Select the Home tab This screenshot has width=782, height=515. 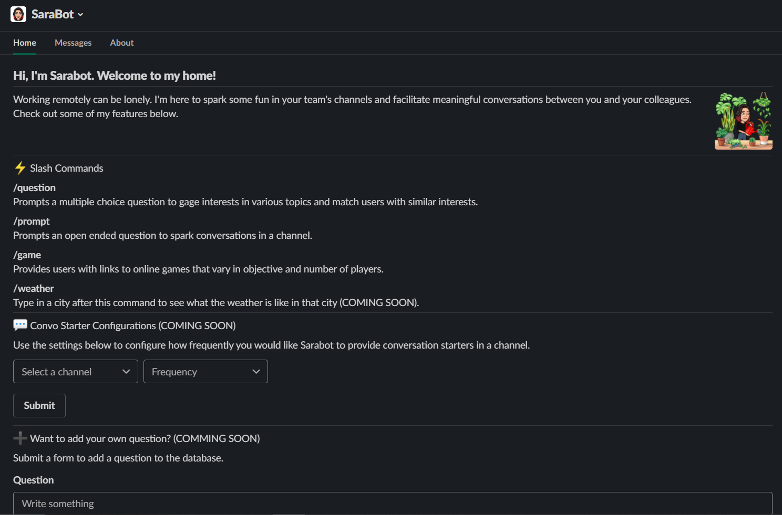[x=25, y=43]
